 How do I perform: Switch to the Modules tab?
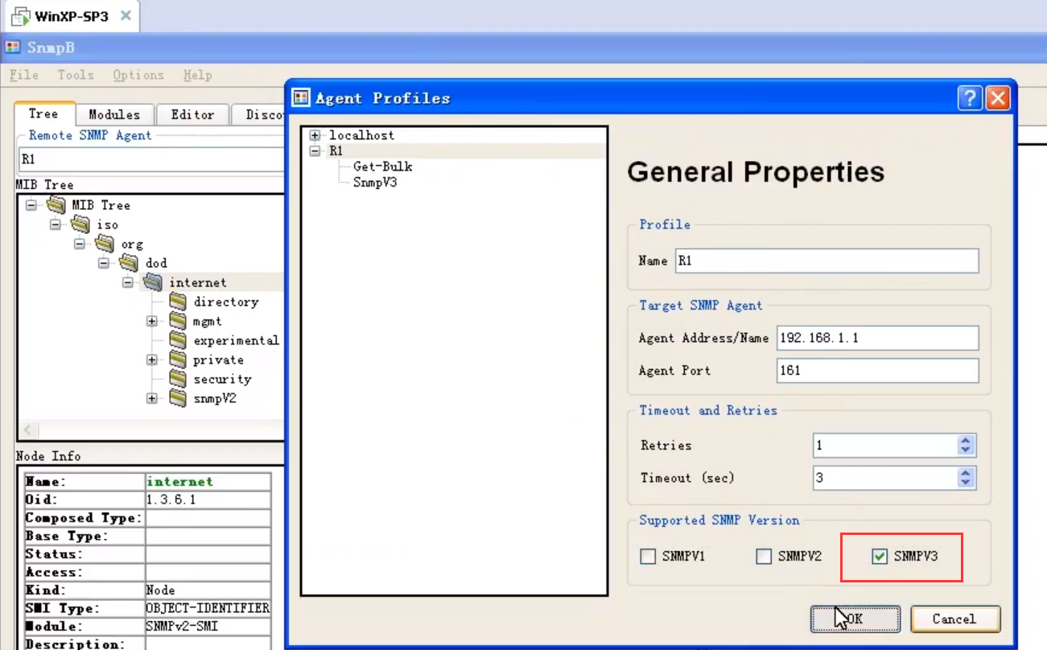tap(113, 113)
